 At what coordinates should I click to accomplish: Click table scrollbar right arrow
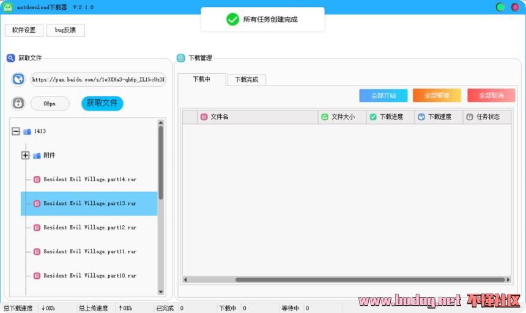coord(508,279)
